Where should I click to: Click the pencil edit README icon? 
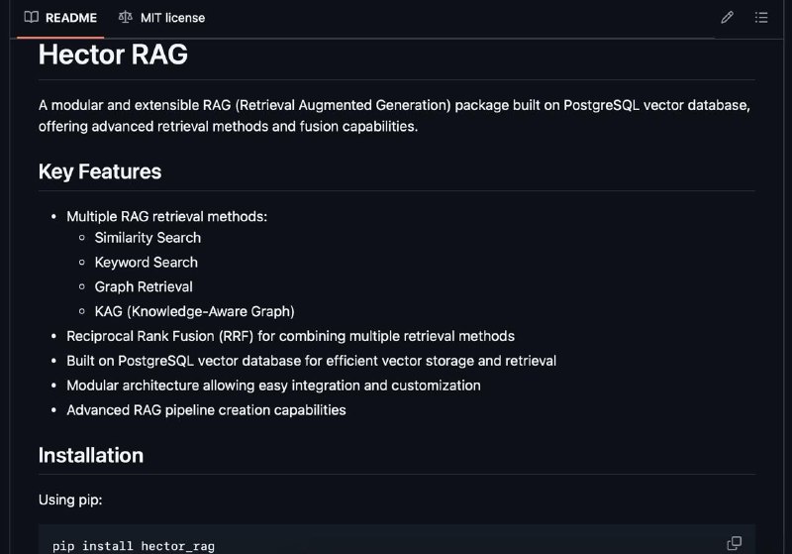pyautogui.click(x=727, y=18)
